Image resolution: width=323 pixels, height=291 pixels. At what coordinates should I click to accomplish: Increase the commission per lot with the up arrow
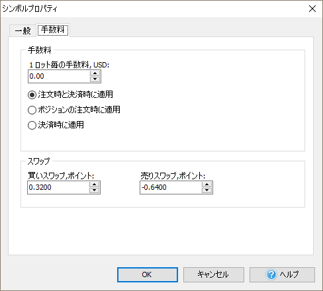[x=95, y=73]
